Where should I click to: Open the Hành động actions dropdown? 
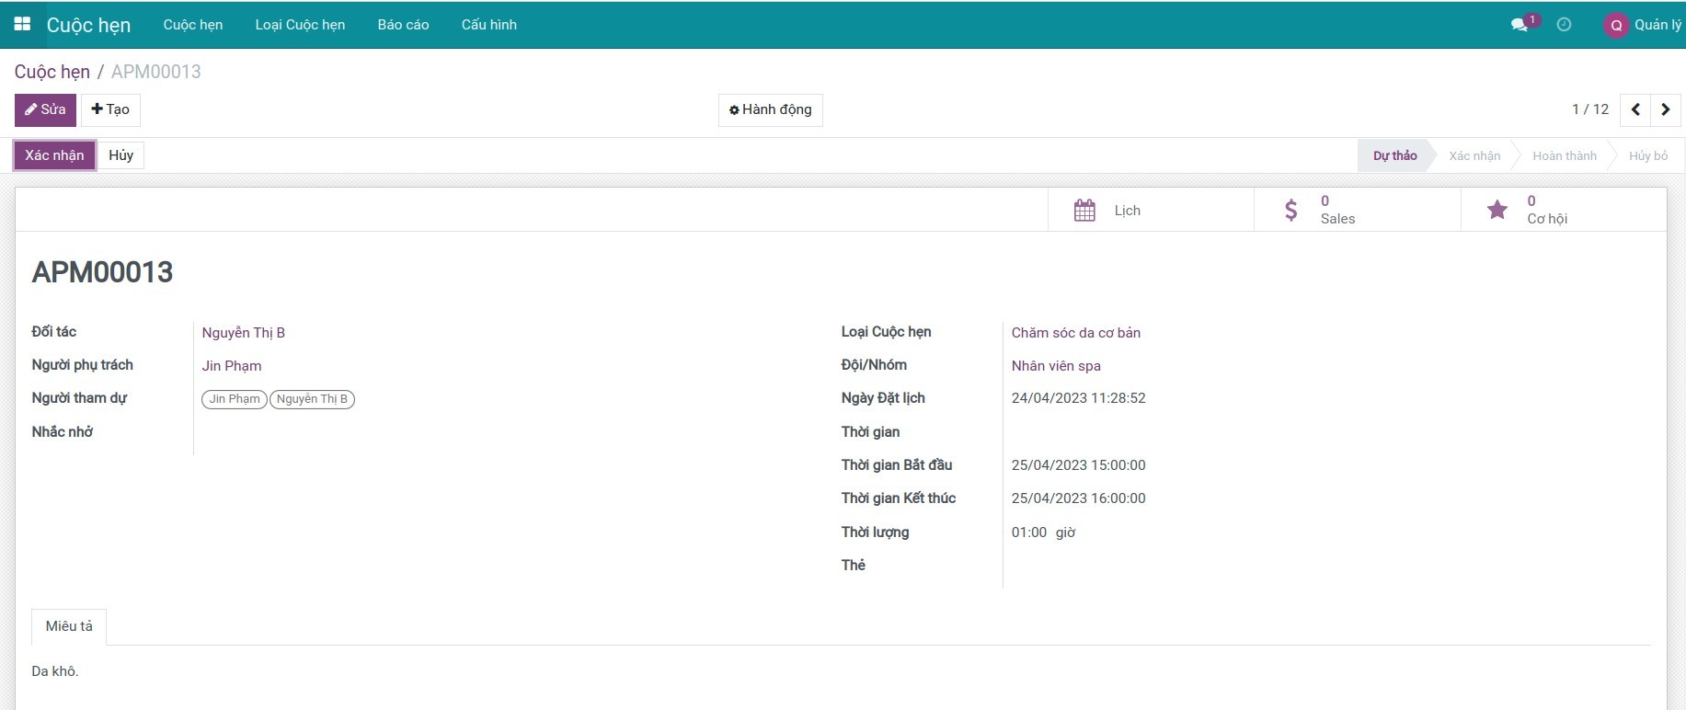click(x=770, y=109)
